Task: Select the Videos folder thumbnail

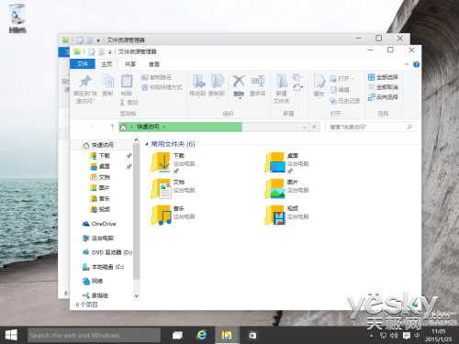Action: click(275, 216)
